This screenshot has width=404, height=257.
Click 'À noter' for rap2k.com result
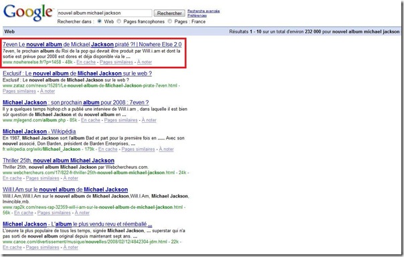click(x=82, y=213)
